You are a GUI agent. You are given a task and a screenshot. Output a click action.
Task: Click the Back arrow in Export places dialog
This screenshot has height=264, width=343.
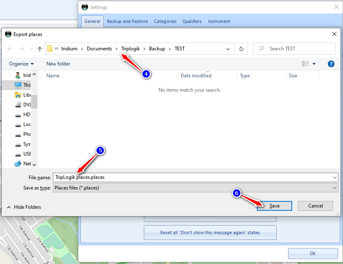[9, 49]
